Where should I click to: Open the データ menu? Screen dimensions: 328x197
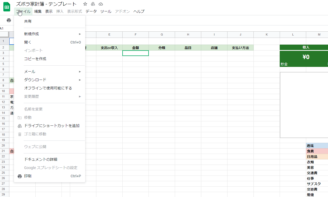coord(91,11)
